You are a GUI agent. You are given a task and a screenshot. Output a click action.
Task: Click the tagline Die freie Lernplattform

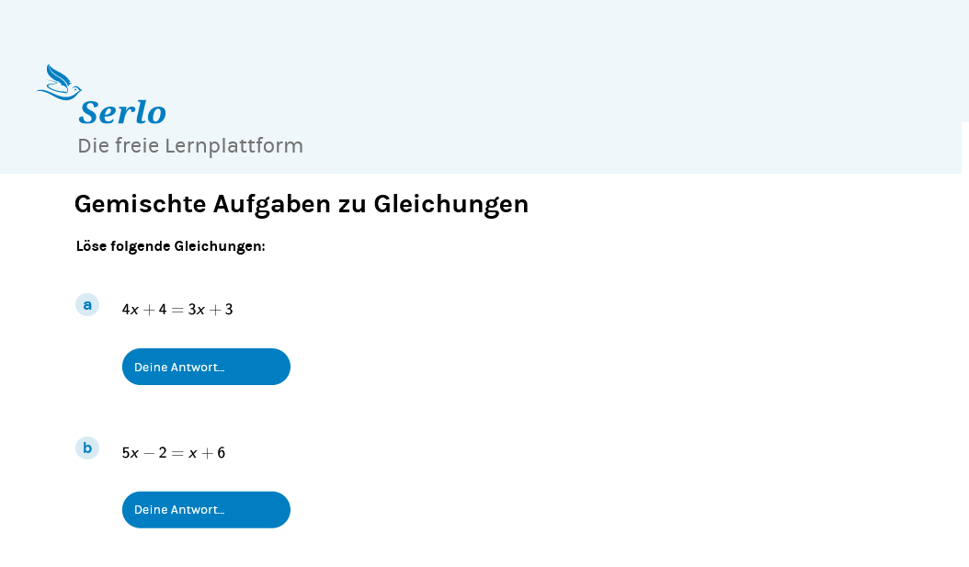[x=190, y=146]
